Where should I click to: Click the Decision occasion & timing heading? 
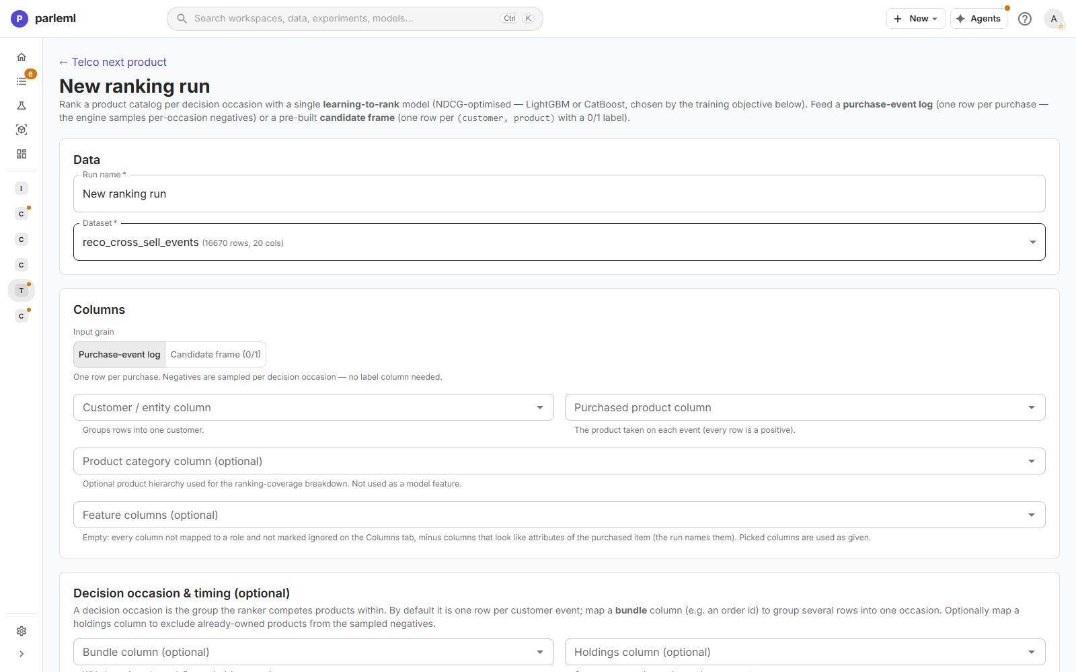182,593
